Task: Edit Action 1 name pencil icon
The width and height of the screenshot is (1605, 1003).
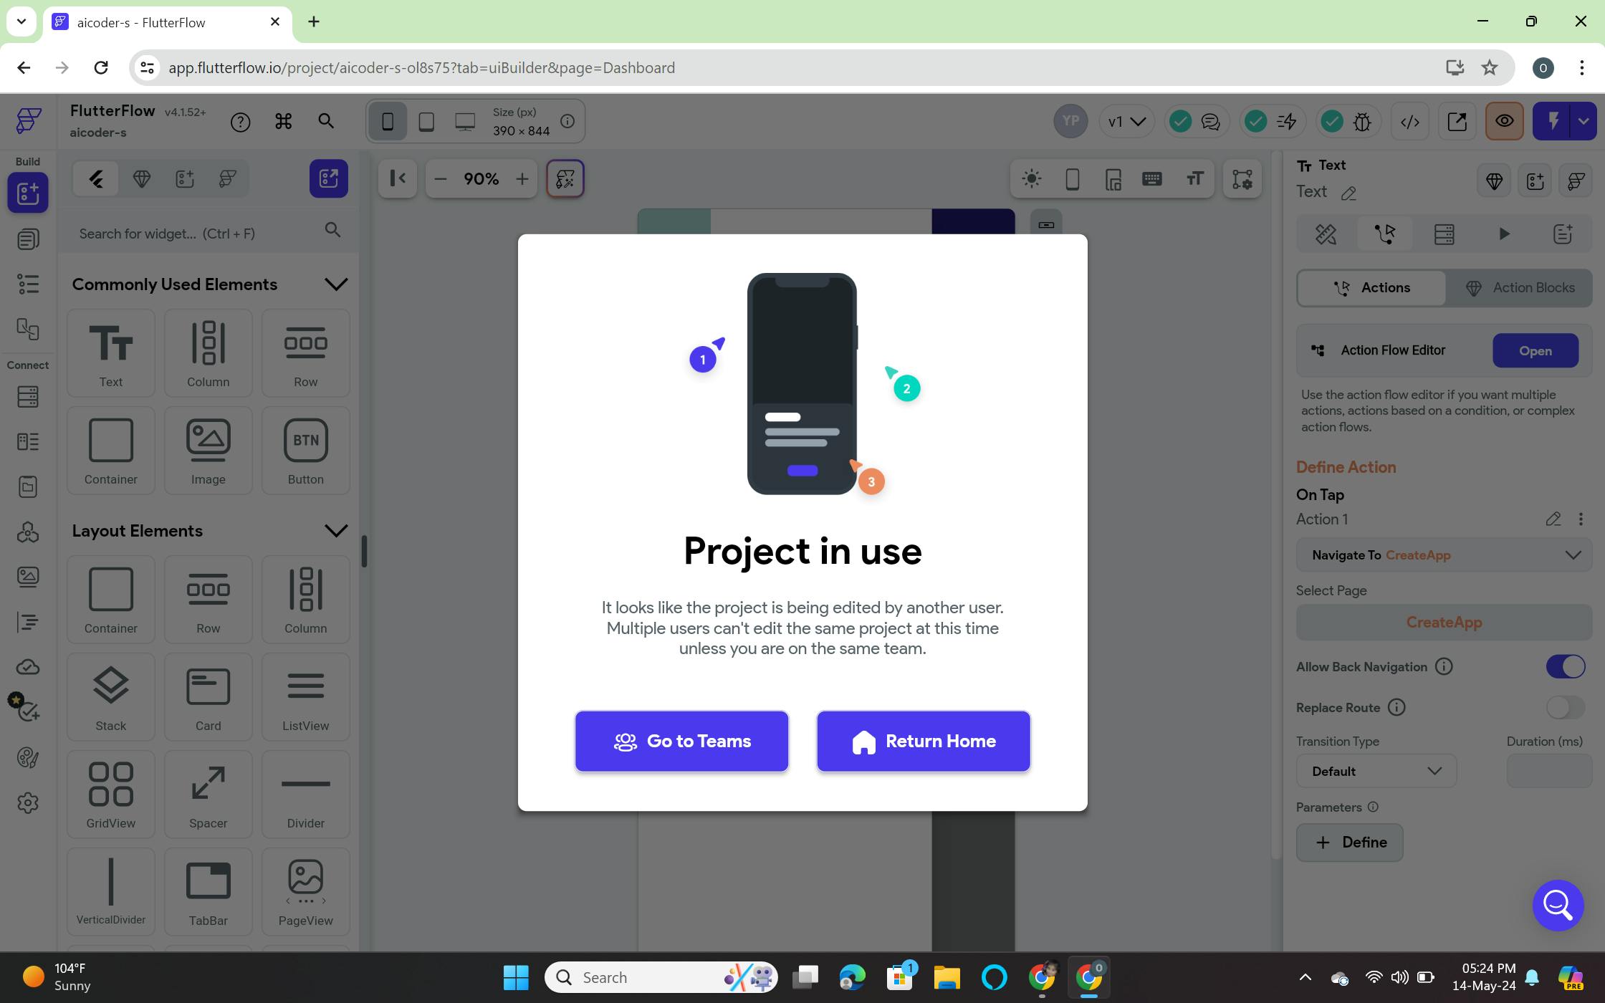Action: pyautogui.click(x=1553, y=519)
